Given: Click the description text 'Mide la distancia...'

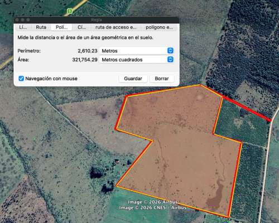Looking at the screenshot, I should click(x=85, y=37).
